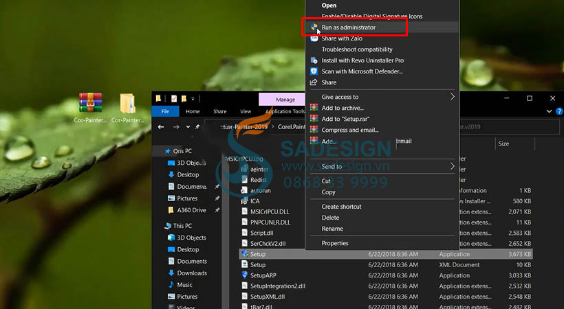Viewport: 564px width, 309px height.
Task: Sort files by the Size column header
Action: coord(503,144)
